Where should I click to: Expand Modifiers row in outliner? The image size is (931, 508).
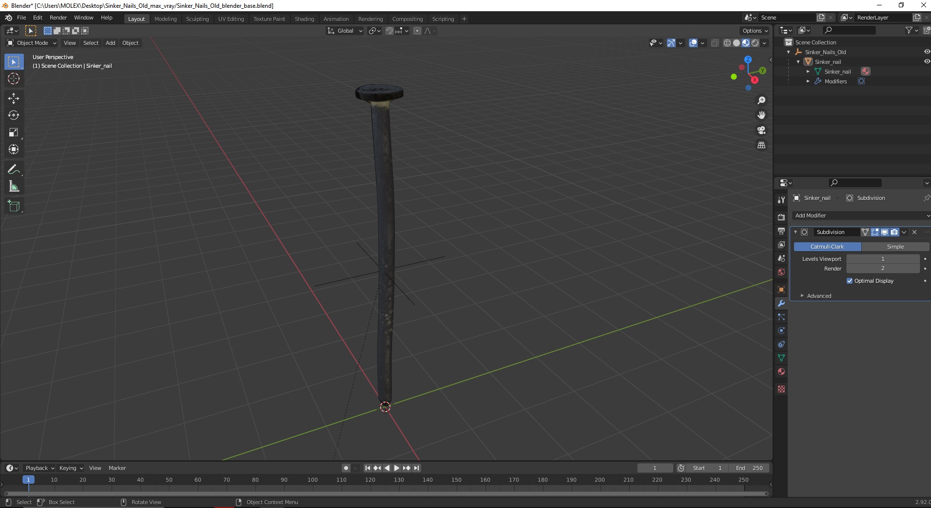point(808,81)
